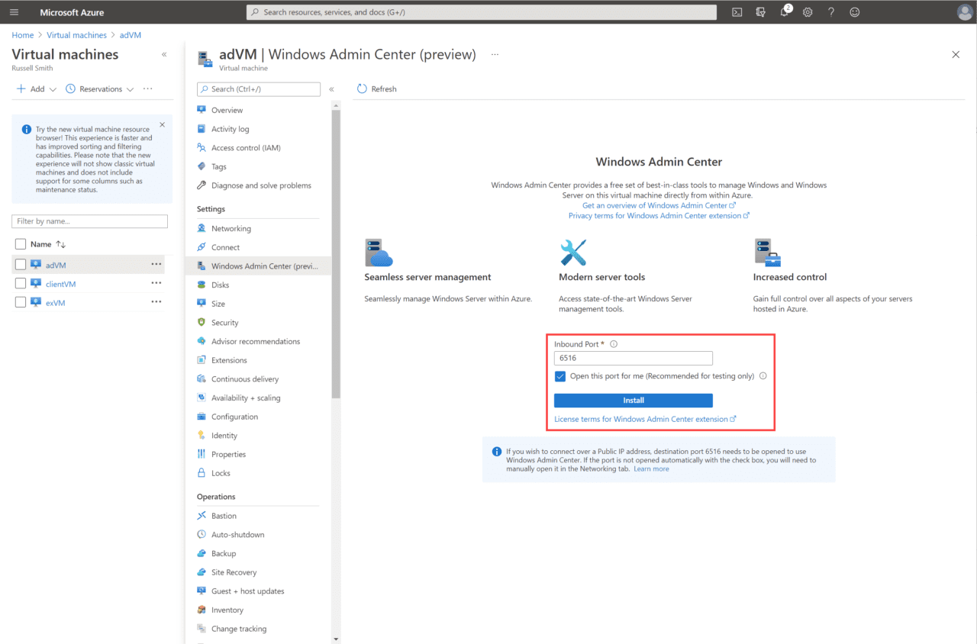Open the user account avatar
Image resolution: width=977 pixels, height=644 pixels.
pyautogui.click(x=964, y=12)
